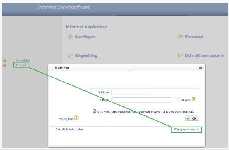Tick the Is Gmail checkbox
This screenshot has width=229, height=150.
tap(178, 99)
